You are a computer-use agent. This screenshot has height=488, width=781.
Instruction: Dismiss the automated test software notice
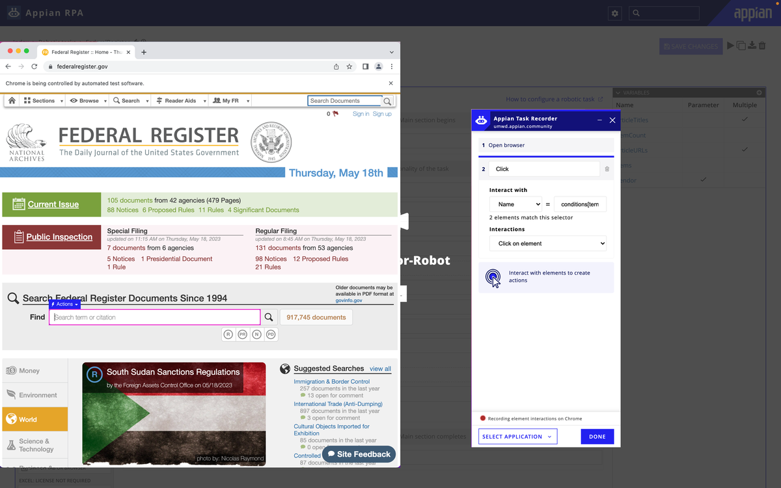[390, 83]
